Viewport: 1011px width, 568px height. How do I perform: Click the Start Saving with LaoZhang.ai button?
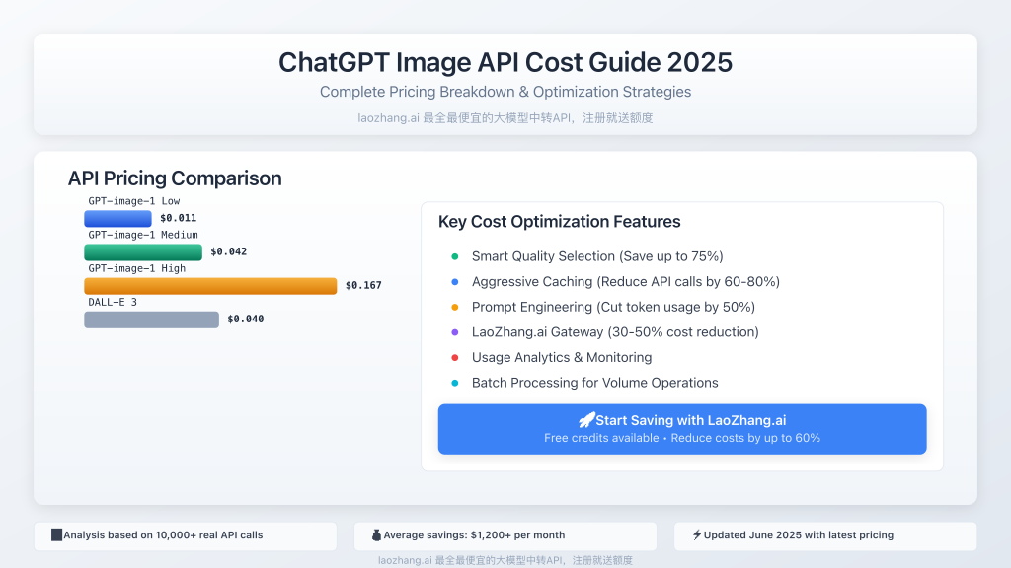[682, 429]
